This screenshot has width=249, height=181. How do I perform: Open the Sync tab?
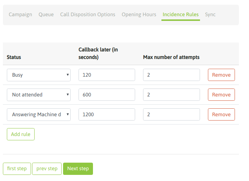tap(210, 14)
